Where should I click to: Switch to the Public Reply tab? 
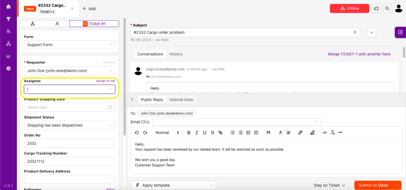[x=152, y=99]
